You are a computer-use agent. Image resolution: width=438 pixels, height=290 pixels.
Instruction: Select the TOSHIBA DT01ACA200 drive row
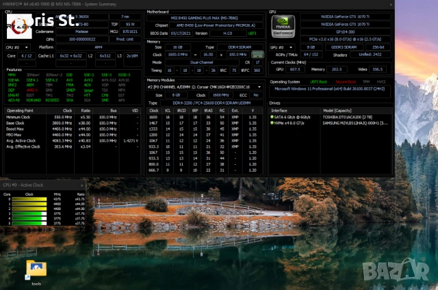330,117
